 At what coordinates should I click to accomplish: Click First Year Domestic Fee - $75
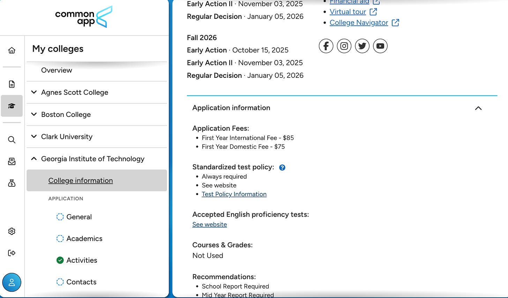(x=243, y=147)
